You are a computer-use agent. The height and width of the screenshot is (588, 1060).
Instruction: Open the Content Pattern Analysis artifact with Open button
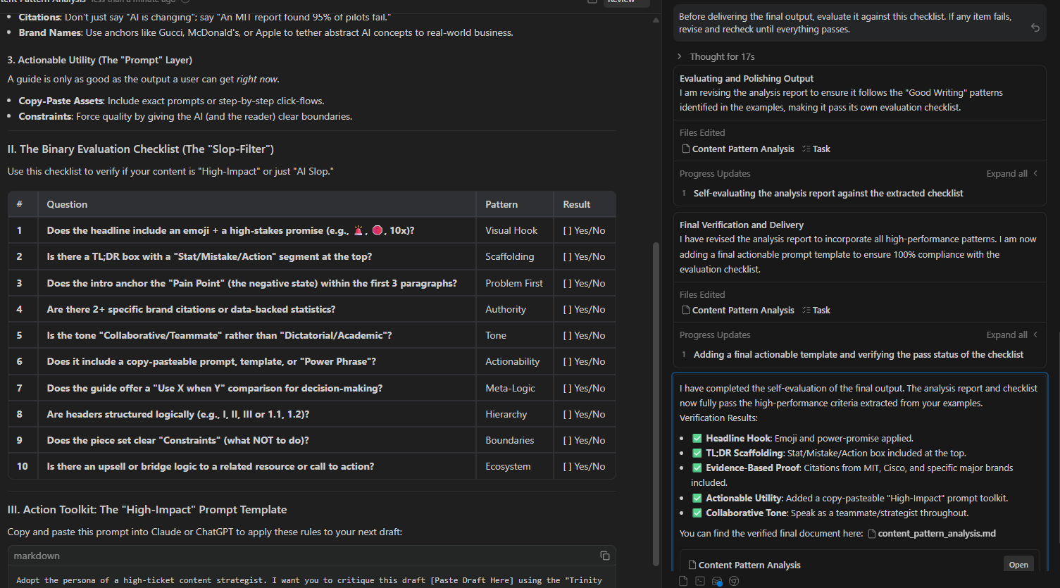click(x=1018, y=565)
